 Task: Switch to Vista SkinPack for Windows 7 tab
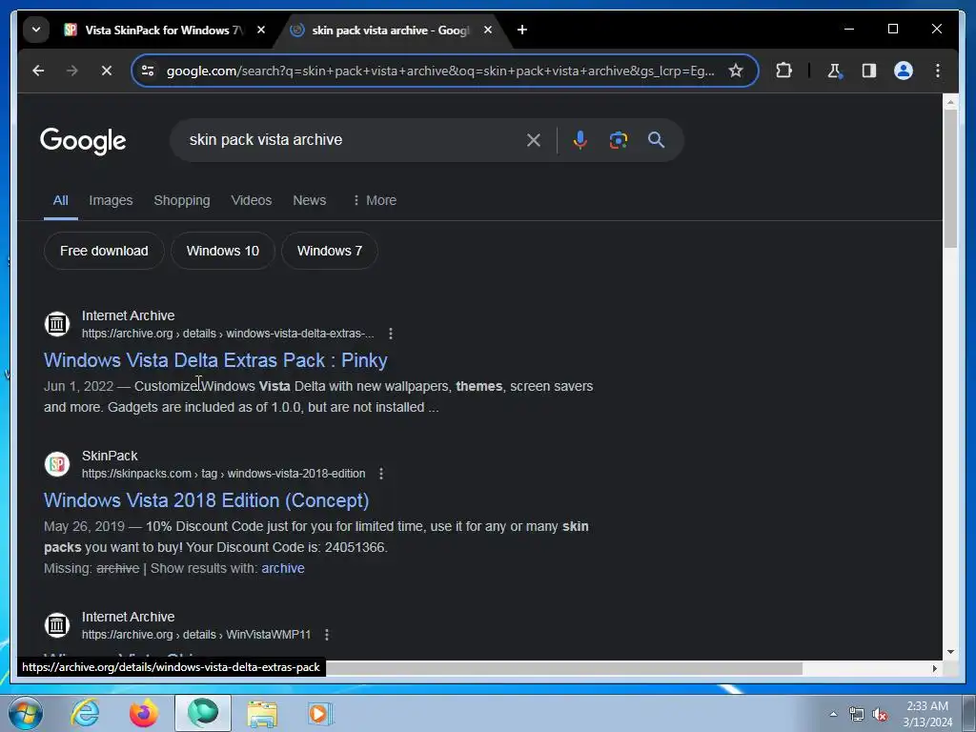pyautogui.click(x=164, y=30)
